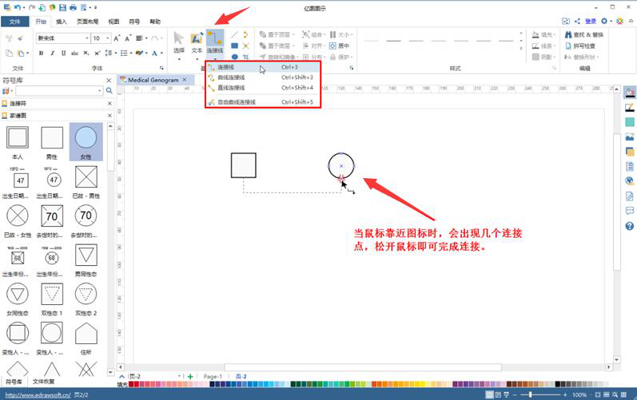
Task: Switch to the 符号 symbol tab
Action: coord(134,22)
